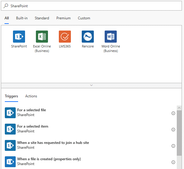The height and width of the screenshot is (169, 184).
Task: Pick the Rencore connector icon
Action: pyautogui.click(x=88, y=37)
